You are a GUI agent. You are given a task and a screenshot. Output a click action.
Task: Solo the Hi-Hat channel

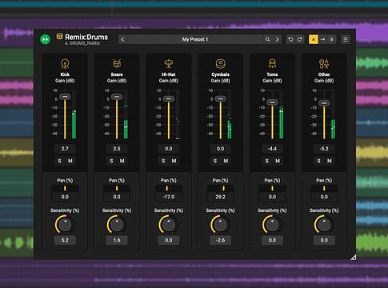163,161
